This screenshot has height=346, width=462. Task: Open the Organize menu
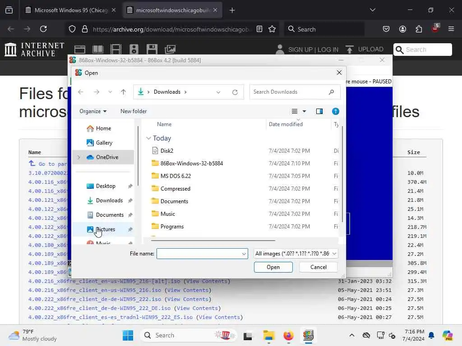[x=93, y=111]
